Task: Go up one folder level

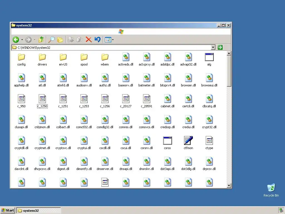Action: click(41, 40)
